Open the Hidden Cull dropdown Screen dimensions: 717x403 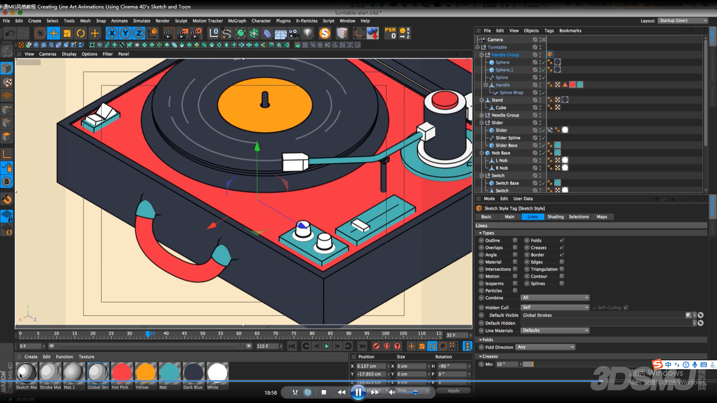(555, 308)
